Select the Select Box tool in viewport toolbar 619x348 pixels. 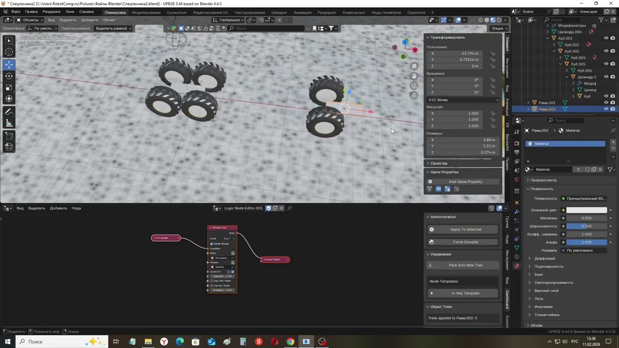click(x=9, y=41)
